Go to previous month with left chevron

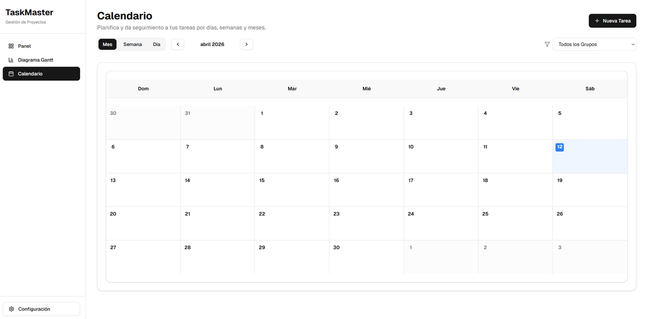pyautogui.click(x=178, y=44)
